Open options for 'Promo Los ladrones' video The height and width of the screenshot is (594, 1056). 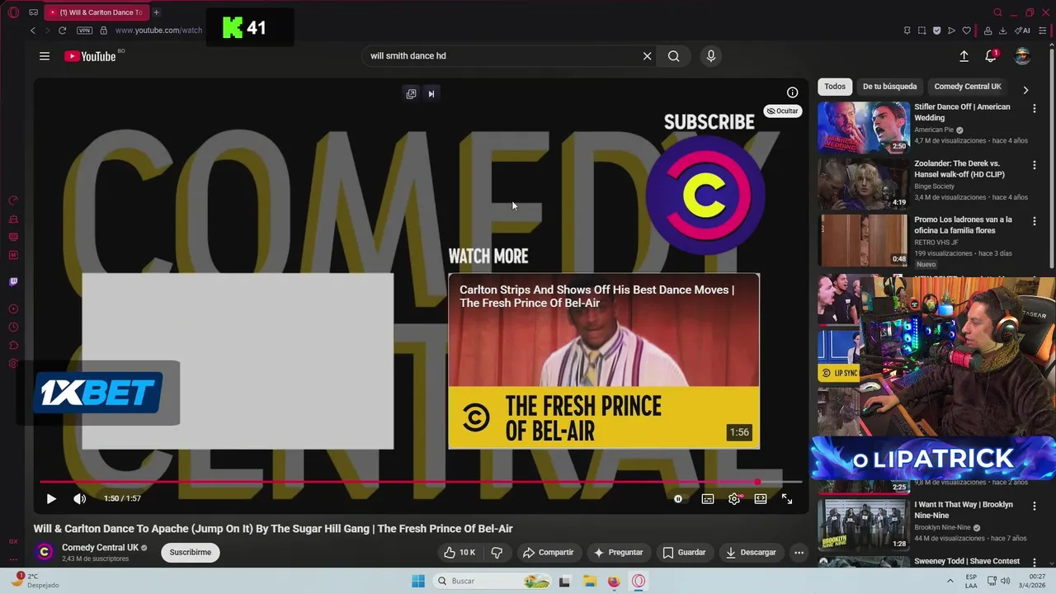1034,221
